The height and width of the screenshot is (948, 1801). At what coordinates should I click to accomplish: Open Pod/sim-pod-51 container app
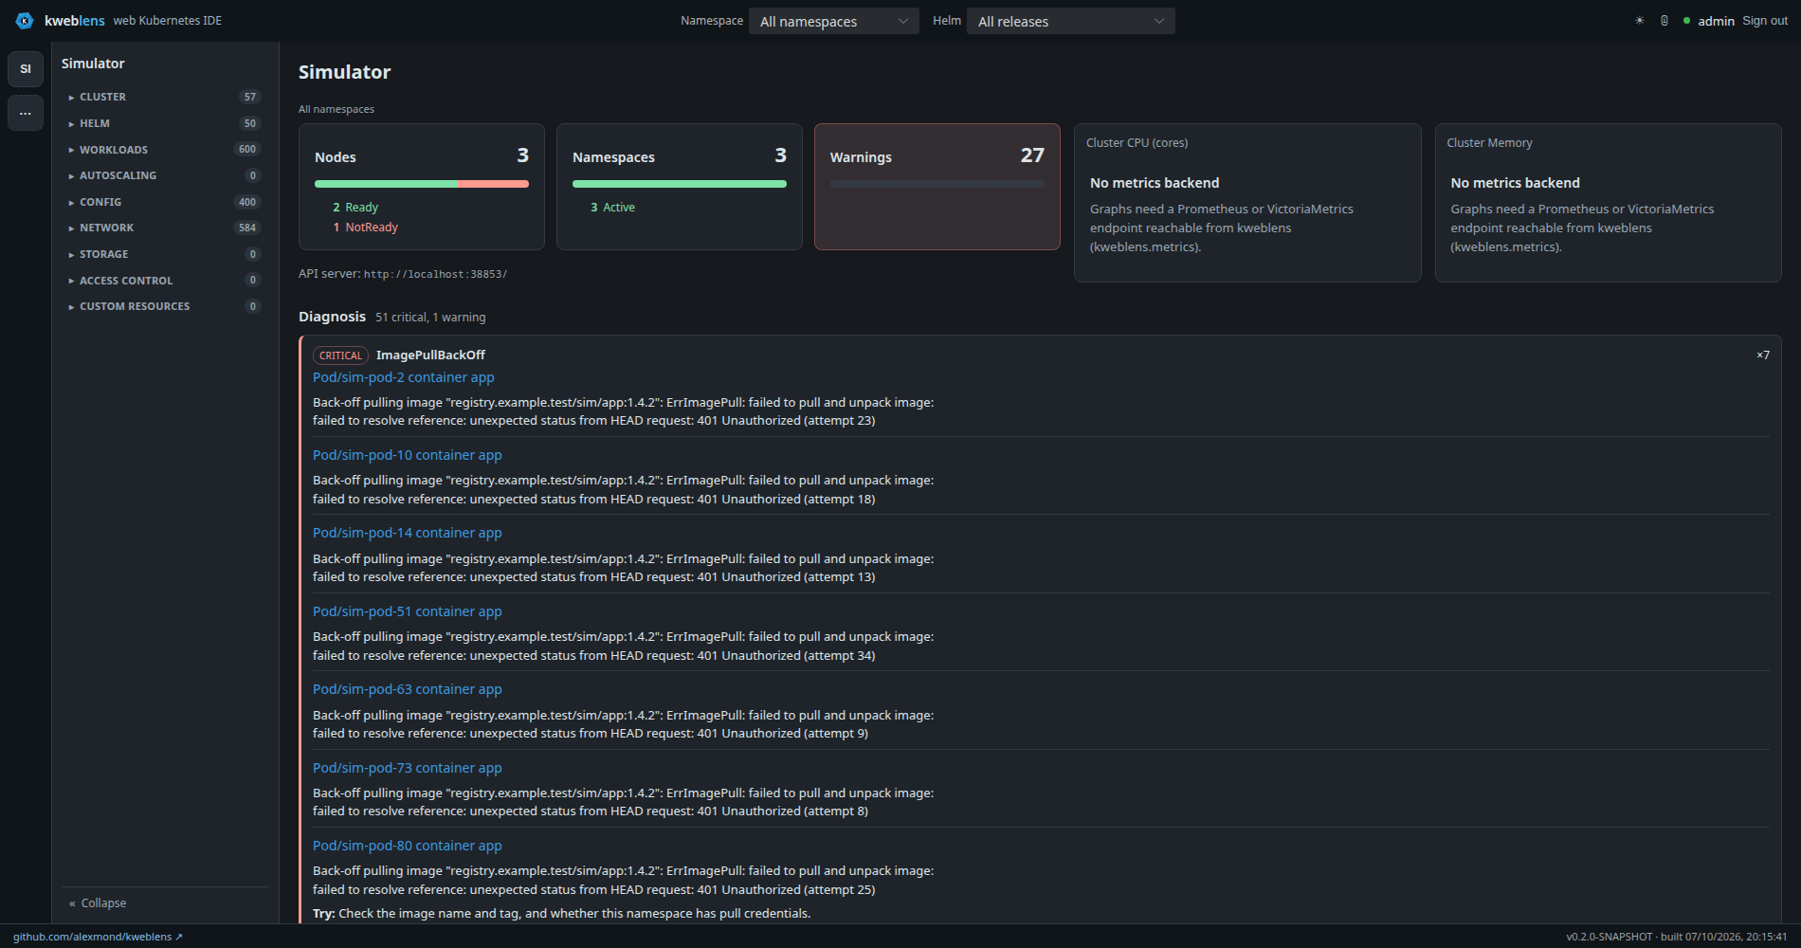pyautogui.click(x=408, y=611)
